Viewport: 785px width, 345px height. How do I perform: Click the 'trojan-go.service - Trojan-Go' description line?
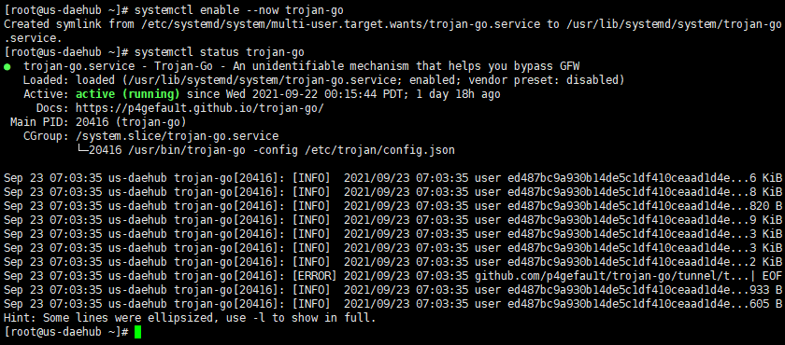[x=301, y=66]
